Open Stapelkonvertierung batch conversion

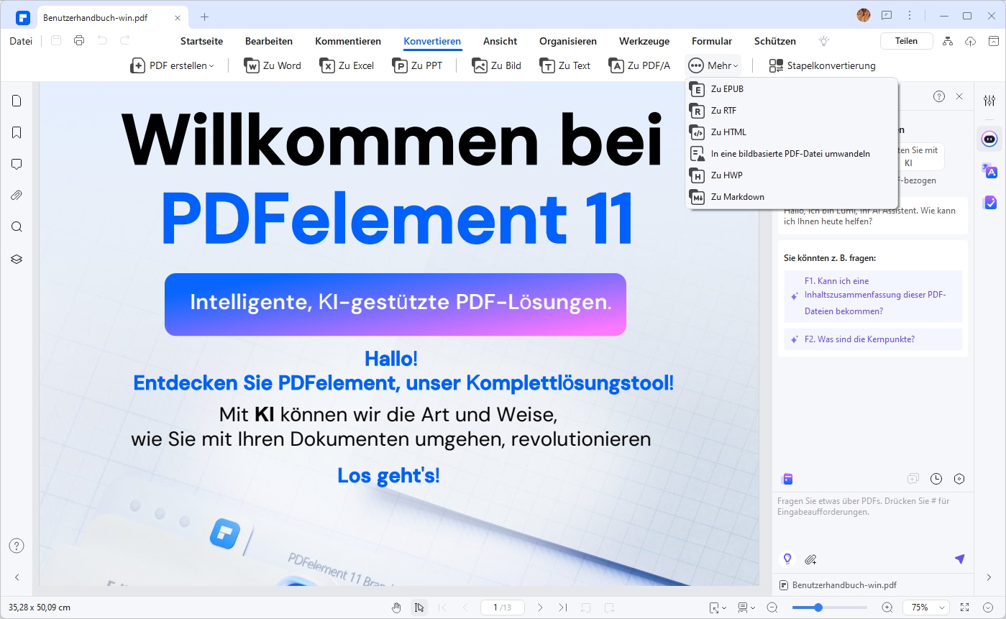click(x=822, y=65)
